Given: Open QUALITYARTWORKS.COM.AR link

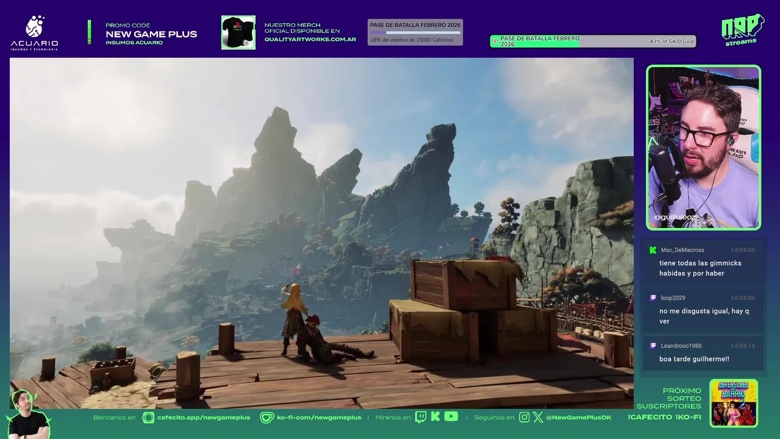Looking at the screenshot, I should click(310, 39).
